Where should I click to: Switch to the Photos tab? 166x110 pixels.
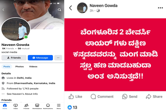[x=19, y=67]
